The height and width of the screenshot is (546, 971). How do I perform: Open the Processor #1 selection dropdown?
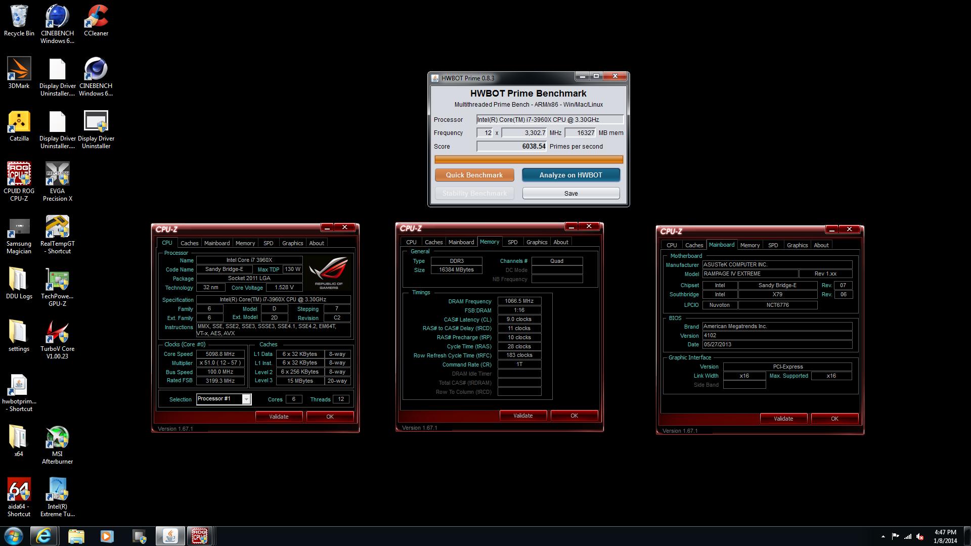pyautogui.click(x=224, y=399)
